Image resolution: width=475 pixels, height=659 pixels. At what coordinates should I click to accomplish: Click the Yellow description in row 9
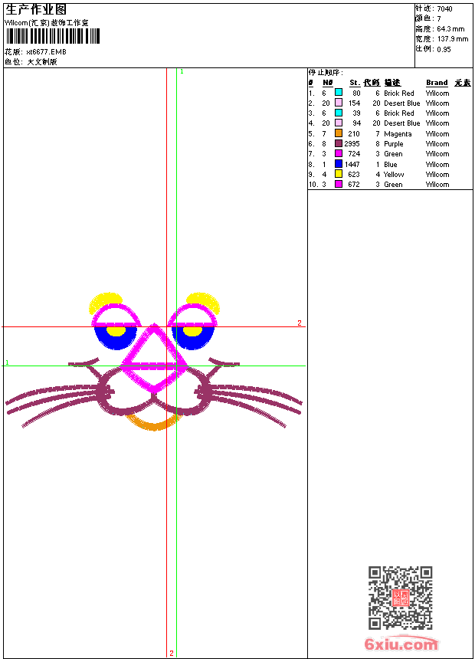pyautogui.click(x=394, y=175)
